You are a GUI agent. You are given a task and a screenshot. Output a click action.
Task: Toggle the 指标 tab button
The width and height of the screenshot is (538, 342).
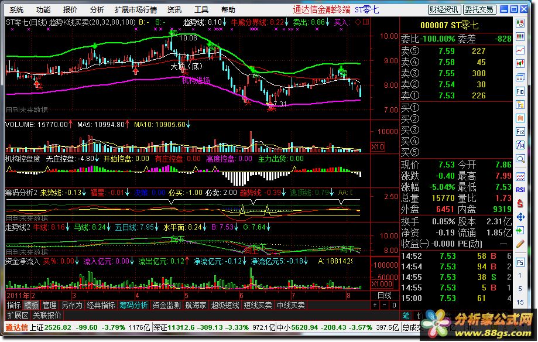click(14, 305)
